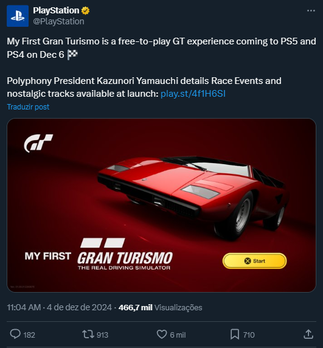Open the 466,7 mil Visualizações count

tap(160, 308)
